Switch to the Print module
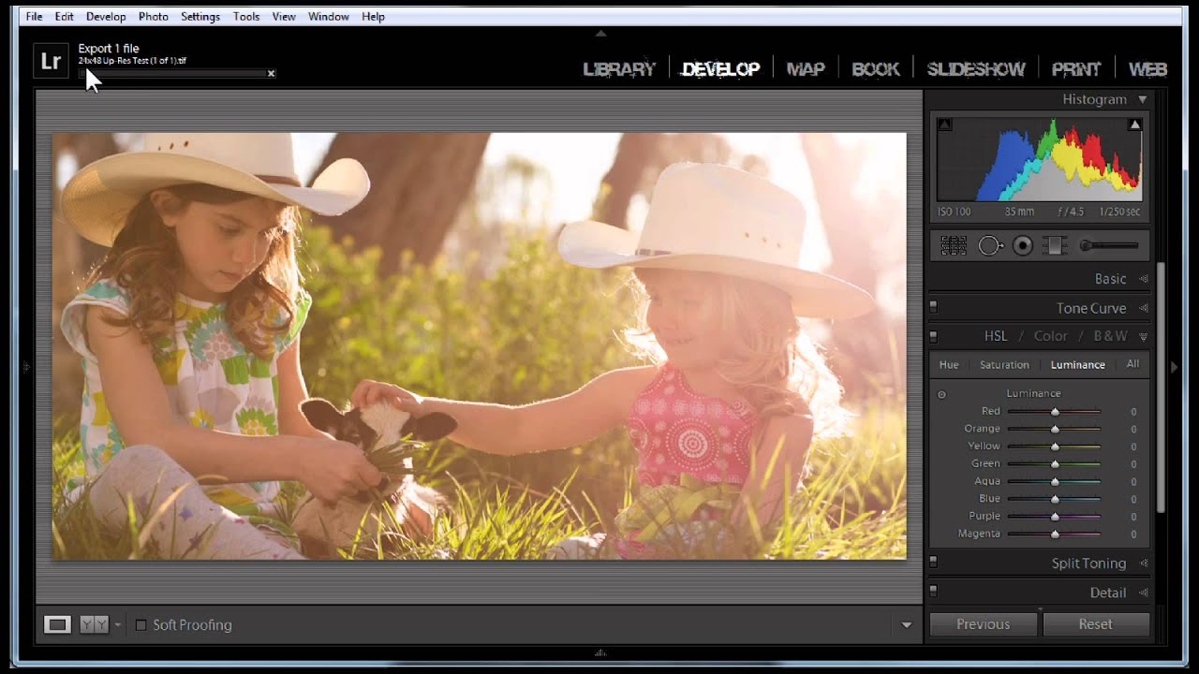 pyautogui.click(x=1076, y=69)
